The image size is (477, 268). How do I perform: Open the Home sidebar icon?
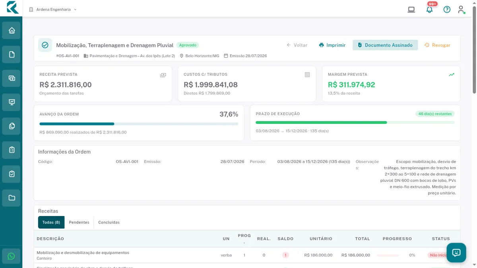11,31
